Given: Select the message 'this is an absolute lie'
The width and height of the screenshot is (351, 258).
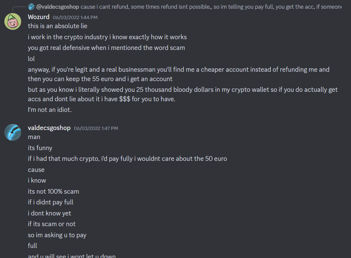Looking at the screenshot, I should point(57,26).
